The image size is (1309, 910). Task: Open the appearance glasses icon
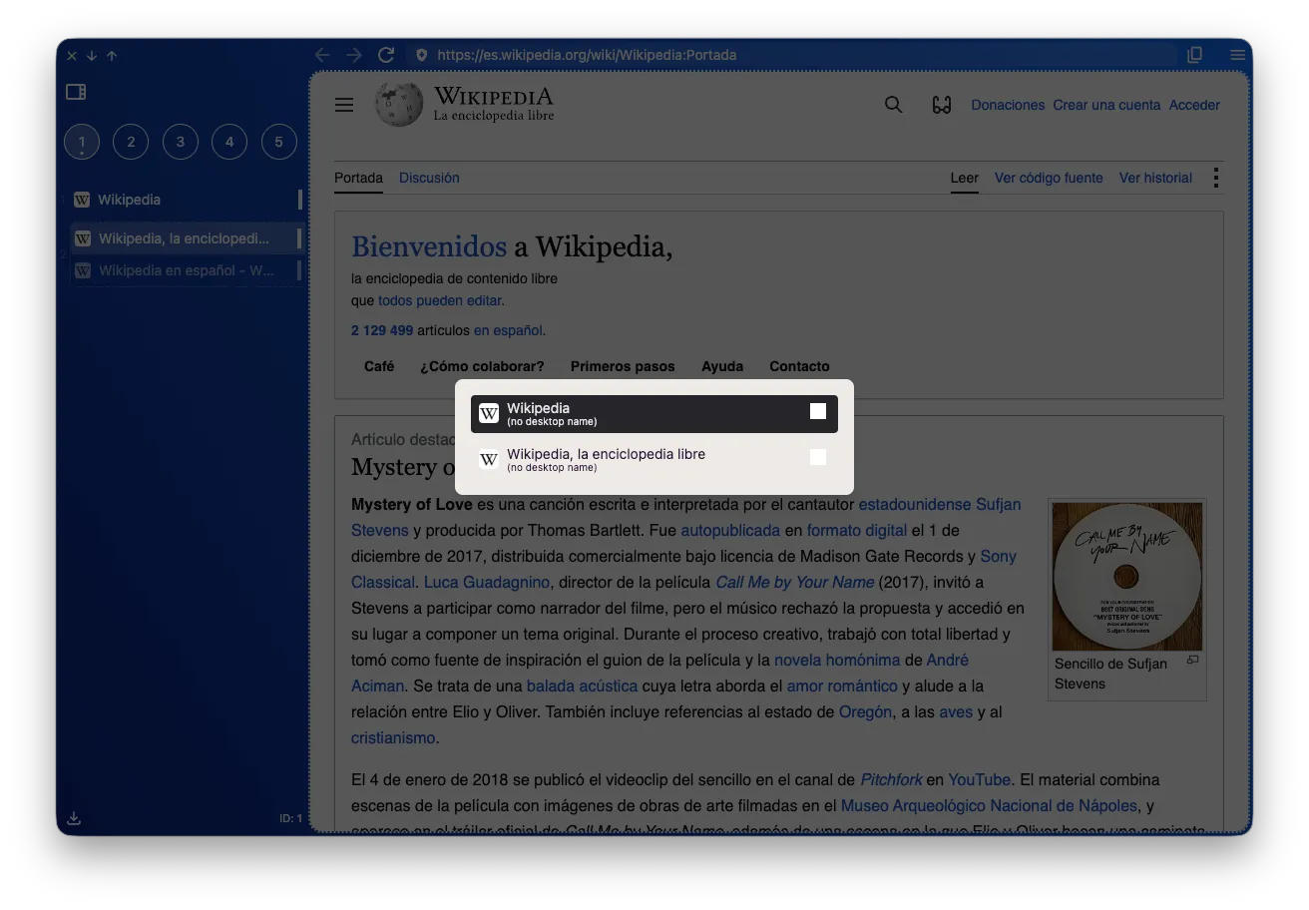point(942,105)
